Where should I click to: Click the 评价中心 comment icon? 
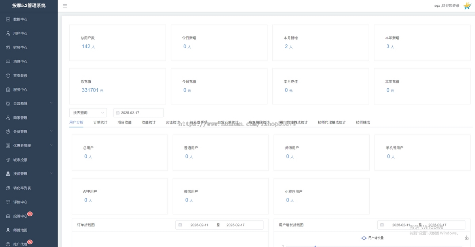[x=8, y=202]
